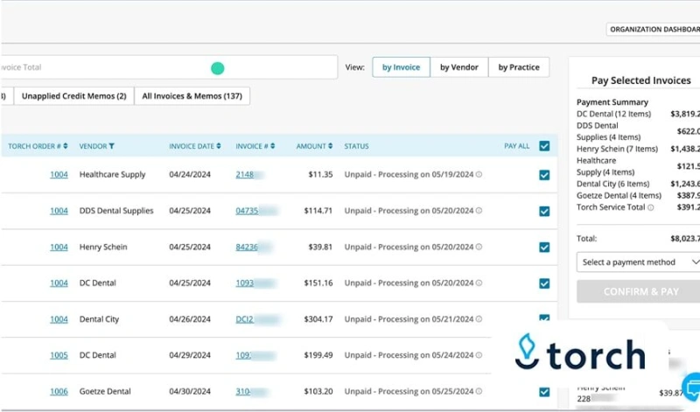Uncheck the DDS Dental Supplies invoice checkbox
The image size is (700, 412).
(x=544, y=211)
